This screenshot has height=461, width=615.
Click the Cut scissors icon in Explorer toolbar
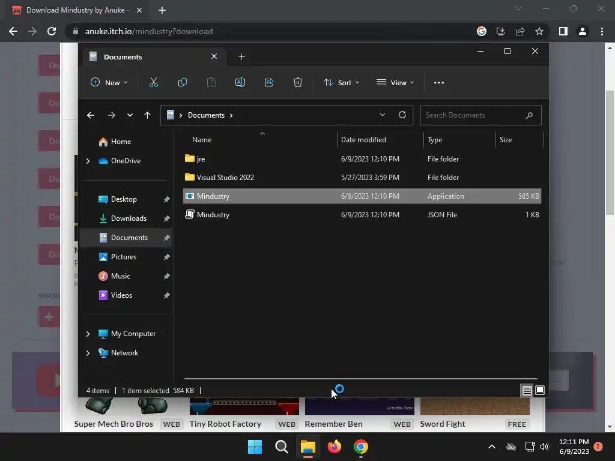click(153, 82)
